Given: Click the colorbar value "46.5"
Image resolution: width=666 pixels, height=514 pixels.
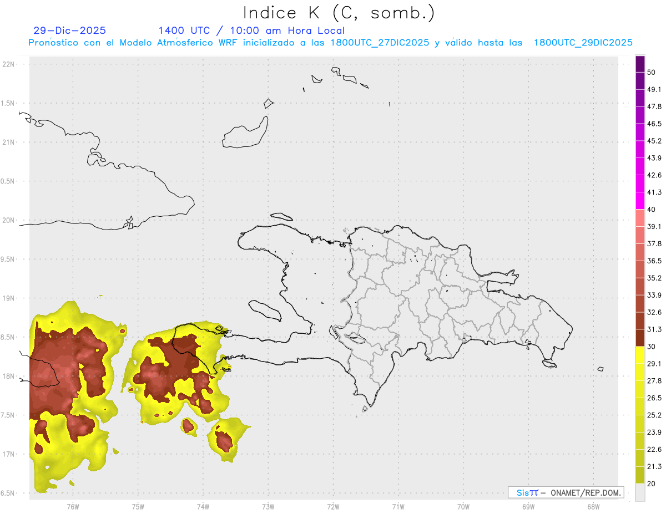Looking at the screenshot, I should coord(654,124).
